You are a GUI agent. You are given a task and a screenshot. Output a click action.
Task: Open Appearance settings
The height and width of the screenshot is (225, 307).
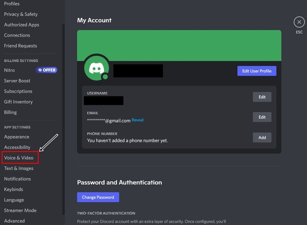point(17,137)
